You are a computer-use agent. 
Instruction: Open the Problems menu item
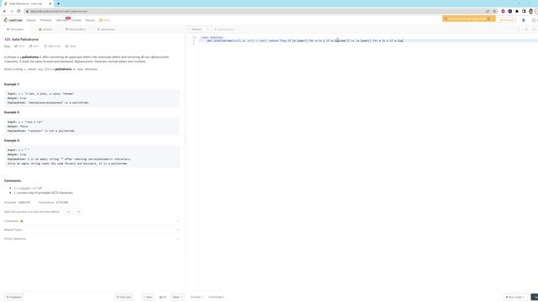click(x=45, y=20)
